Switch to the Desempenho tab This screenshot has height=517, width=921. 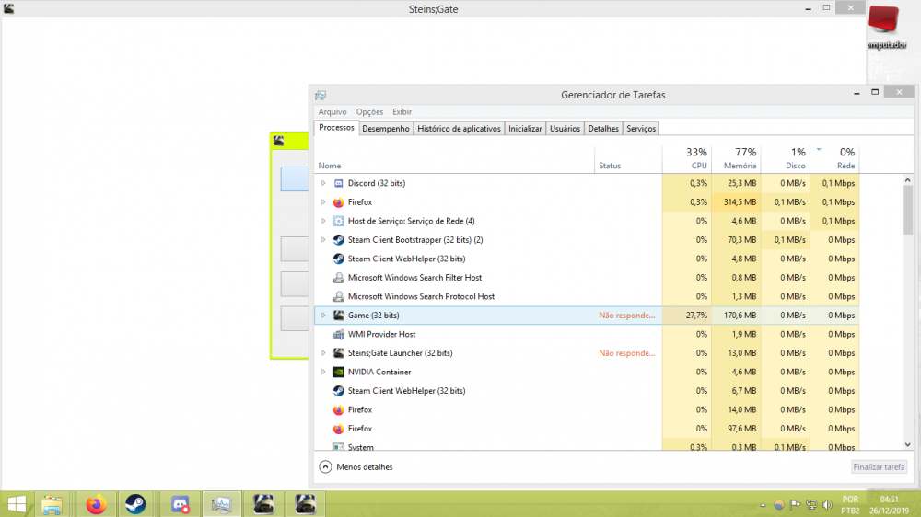(x=386, y=129)
